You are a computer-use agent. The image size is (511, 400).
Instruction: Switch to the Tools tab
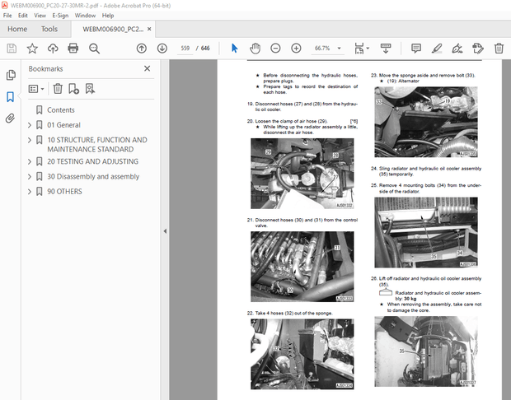49,29
